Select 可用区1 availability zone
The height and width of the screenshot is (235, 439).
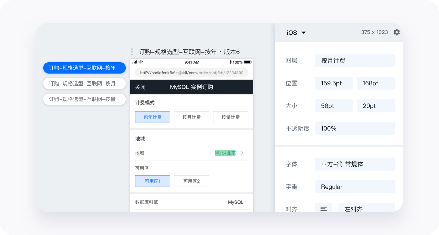pos(153,181)
